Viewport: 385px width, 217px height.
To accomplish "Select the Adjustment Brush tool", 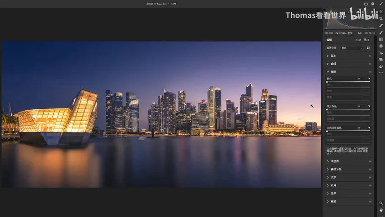I will tap(381, 33).
